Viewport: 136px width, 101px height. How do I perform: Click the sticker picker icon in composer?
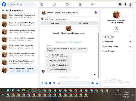[x=50, y=83]
